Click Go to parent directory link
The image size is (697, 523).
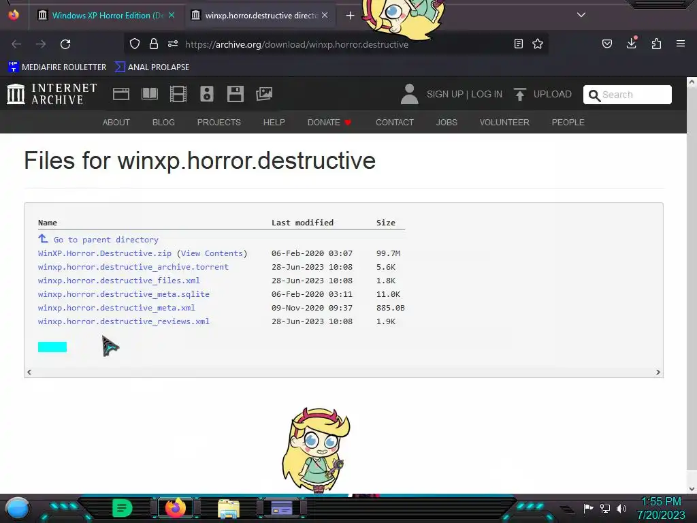(106, 240)
